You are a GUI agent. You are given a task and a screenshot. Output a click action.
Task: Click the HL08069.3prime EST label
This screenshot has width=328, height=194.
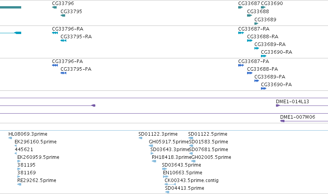28,134
